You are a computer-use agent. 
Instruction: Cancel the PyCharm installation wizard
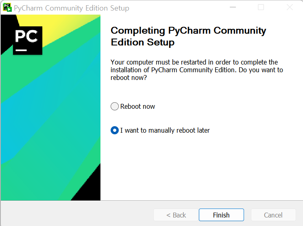pyautogui.click(x=273, y=215)
